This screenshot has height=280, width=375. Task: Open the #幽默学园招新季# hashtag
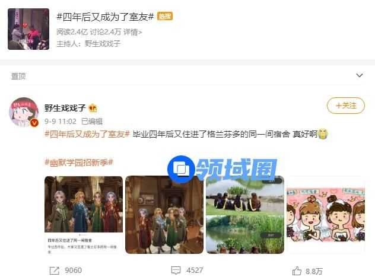click(79, 163)
